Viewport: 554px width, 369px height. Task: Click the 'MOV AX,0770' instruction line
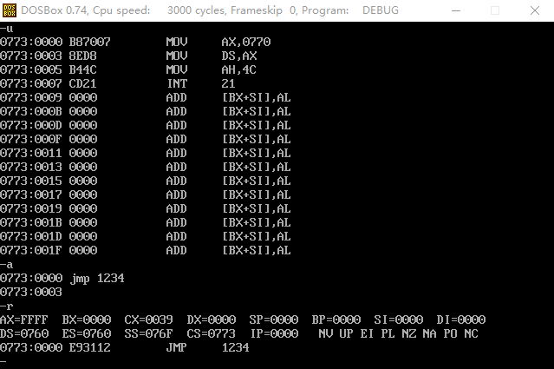[x=135, y=42]
